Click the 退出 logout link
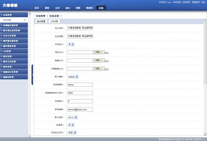The width and height of the screenshot is (207, 141). (203, 2)
